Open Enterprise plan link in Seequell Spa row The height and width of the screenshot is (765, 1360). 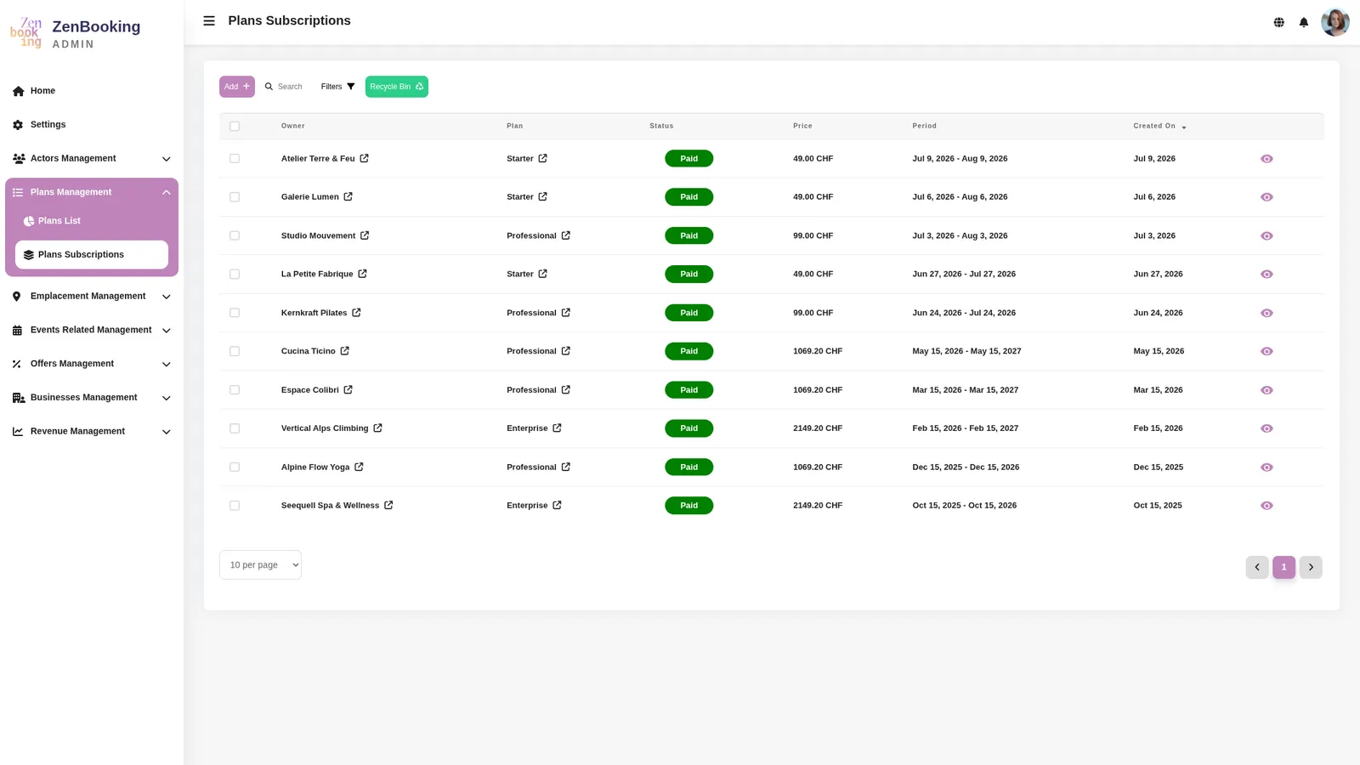coord(557,505)
